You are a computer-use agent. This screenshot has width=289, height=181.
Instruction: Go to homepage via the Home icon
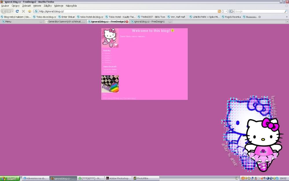(x=30, y=11)
